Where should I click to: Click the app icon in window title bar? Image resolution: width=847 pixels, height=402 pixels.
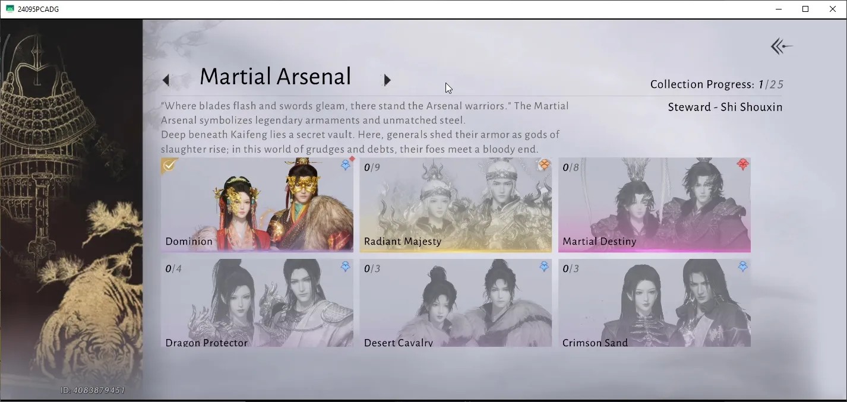click(x=10, y=9)
